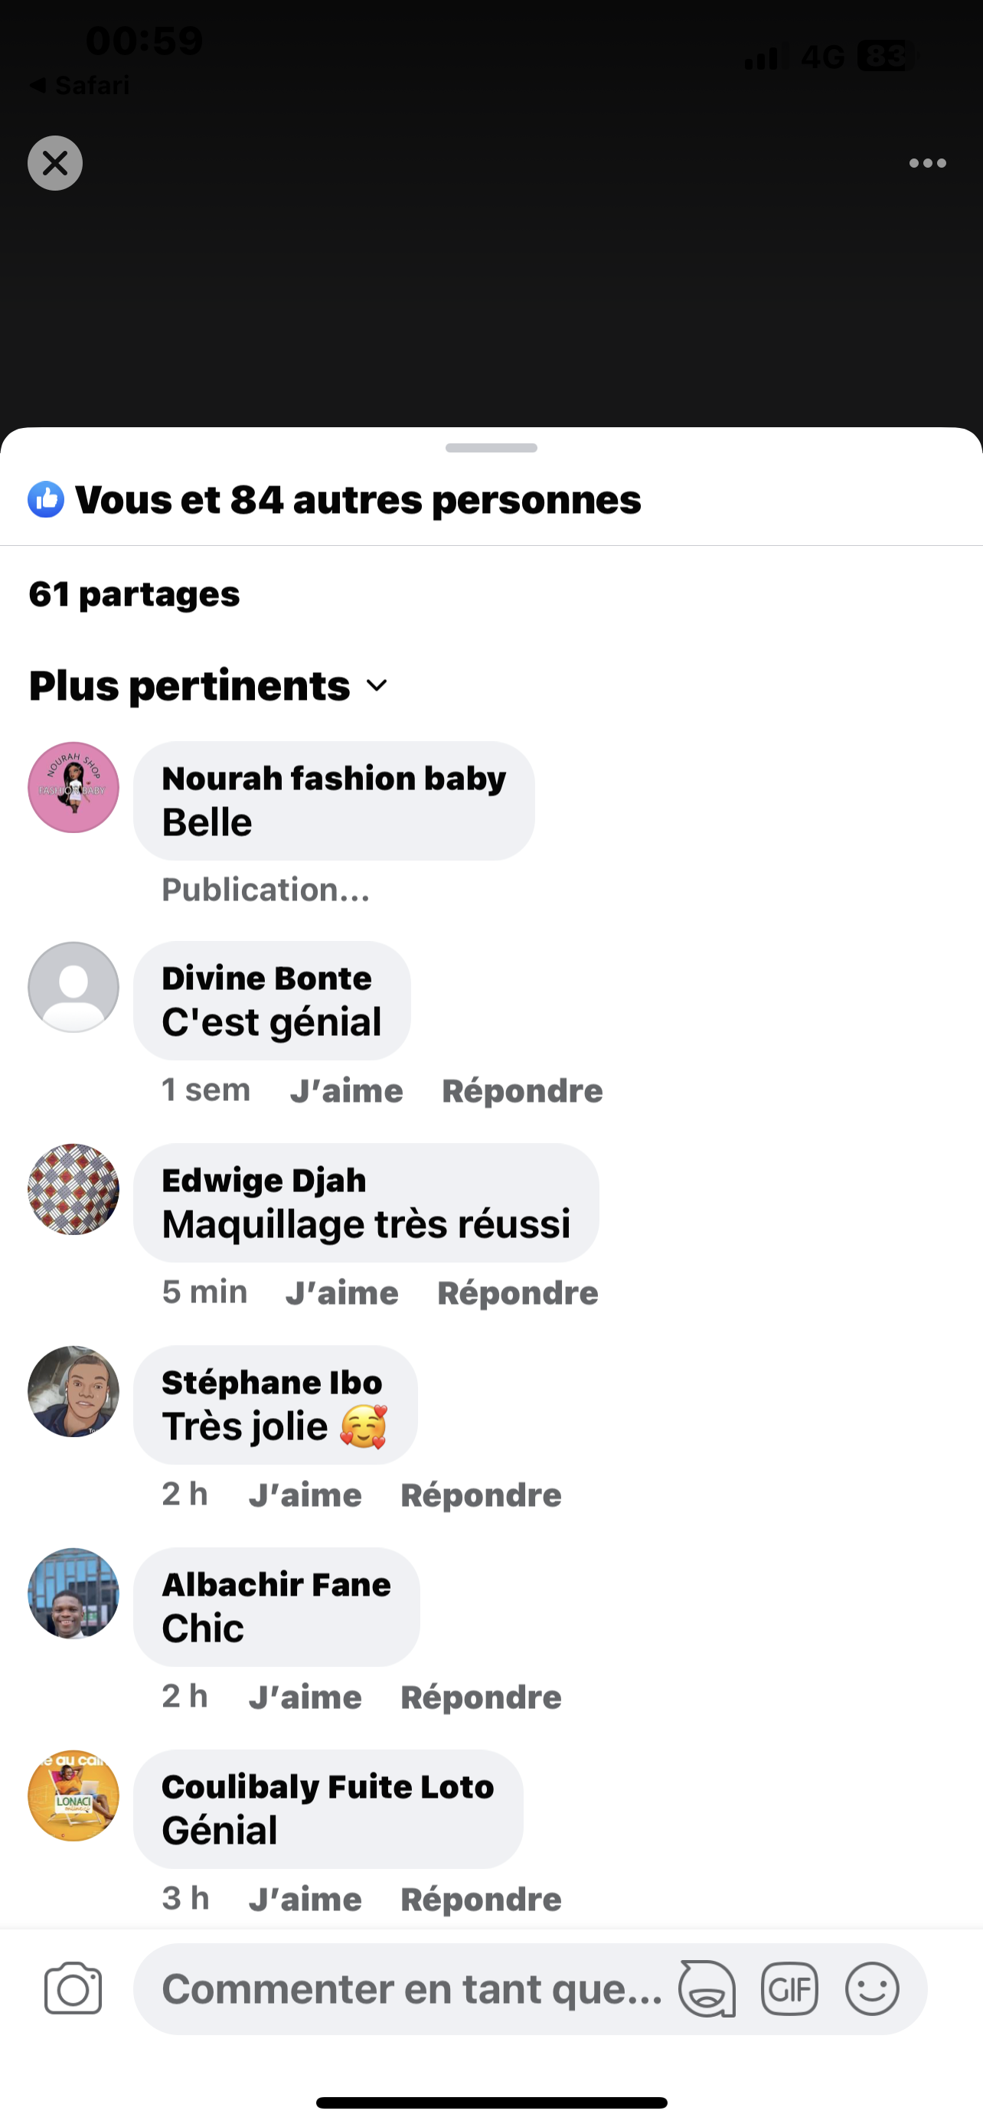Like Stéphane Ibo's comment
Screen dimensions: 983x2127
coord(305,1495)
